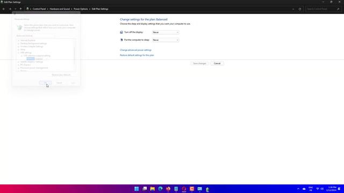Maximize or restore the Edit Plan Settings window
The image size is (344, 193).
click(x=331, y=2)
